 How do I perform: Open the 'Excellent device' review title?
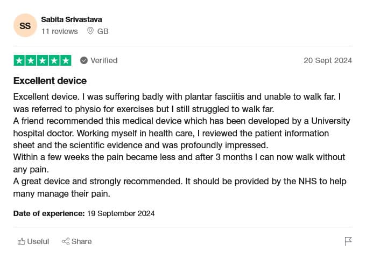point(50,81)
